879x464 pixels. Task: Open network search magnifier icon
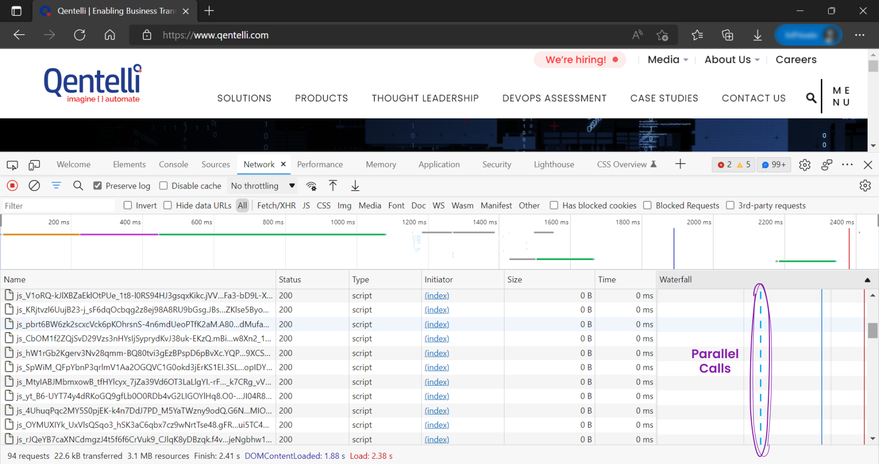[x=78, y=185]
